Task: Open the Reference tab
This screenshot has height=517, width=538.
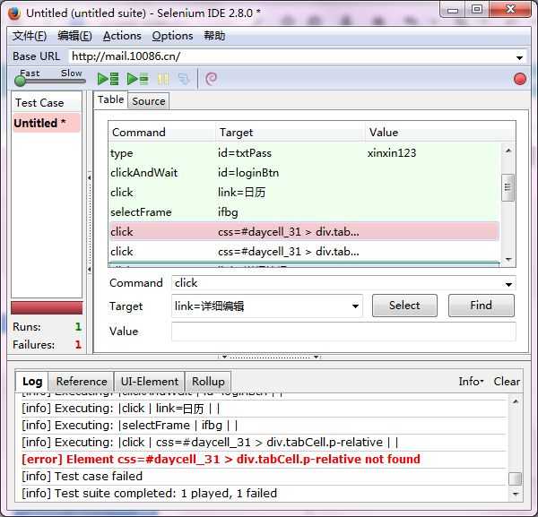Action: point(82,381)
